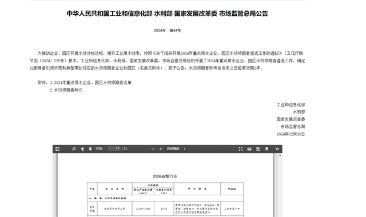Zoom in with the plus button

pos(161,149)
